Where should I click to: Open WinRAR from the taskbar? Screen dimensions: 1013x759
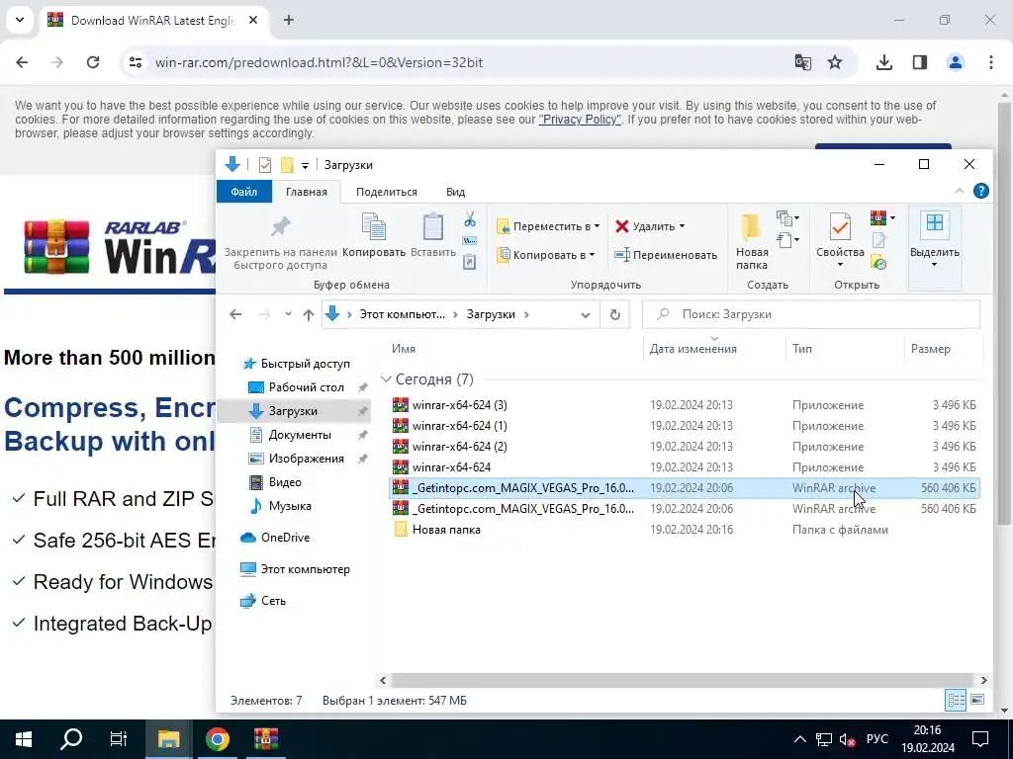(x=265, y=739)
